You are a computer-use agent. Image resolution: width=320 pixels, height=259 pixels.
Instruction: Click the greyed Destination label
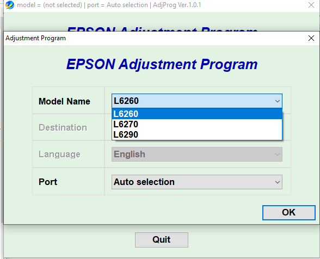pyautogui.click(x=63, y=127)
